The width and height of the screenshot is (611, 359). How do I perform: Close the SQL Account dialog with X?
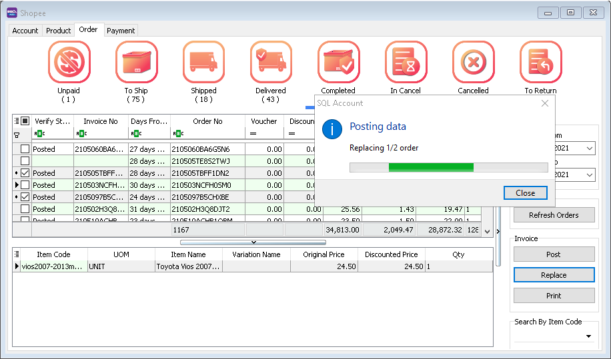(x=545, y=103)
